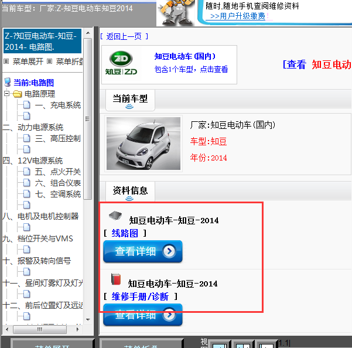Screen dimensions: 352x348
Task: Select the 资料信息 tab
Action: coord(130,192)
